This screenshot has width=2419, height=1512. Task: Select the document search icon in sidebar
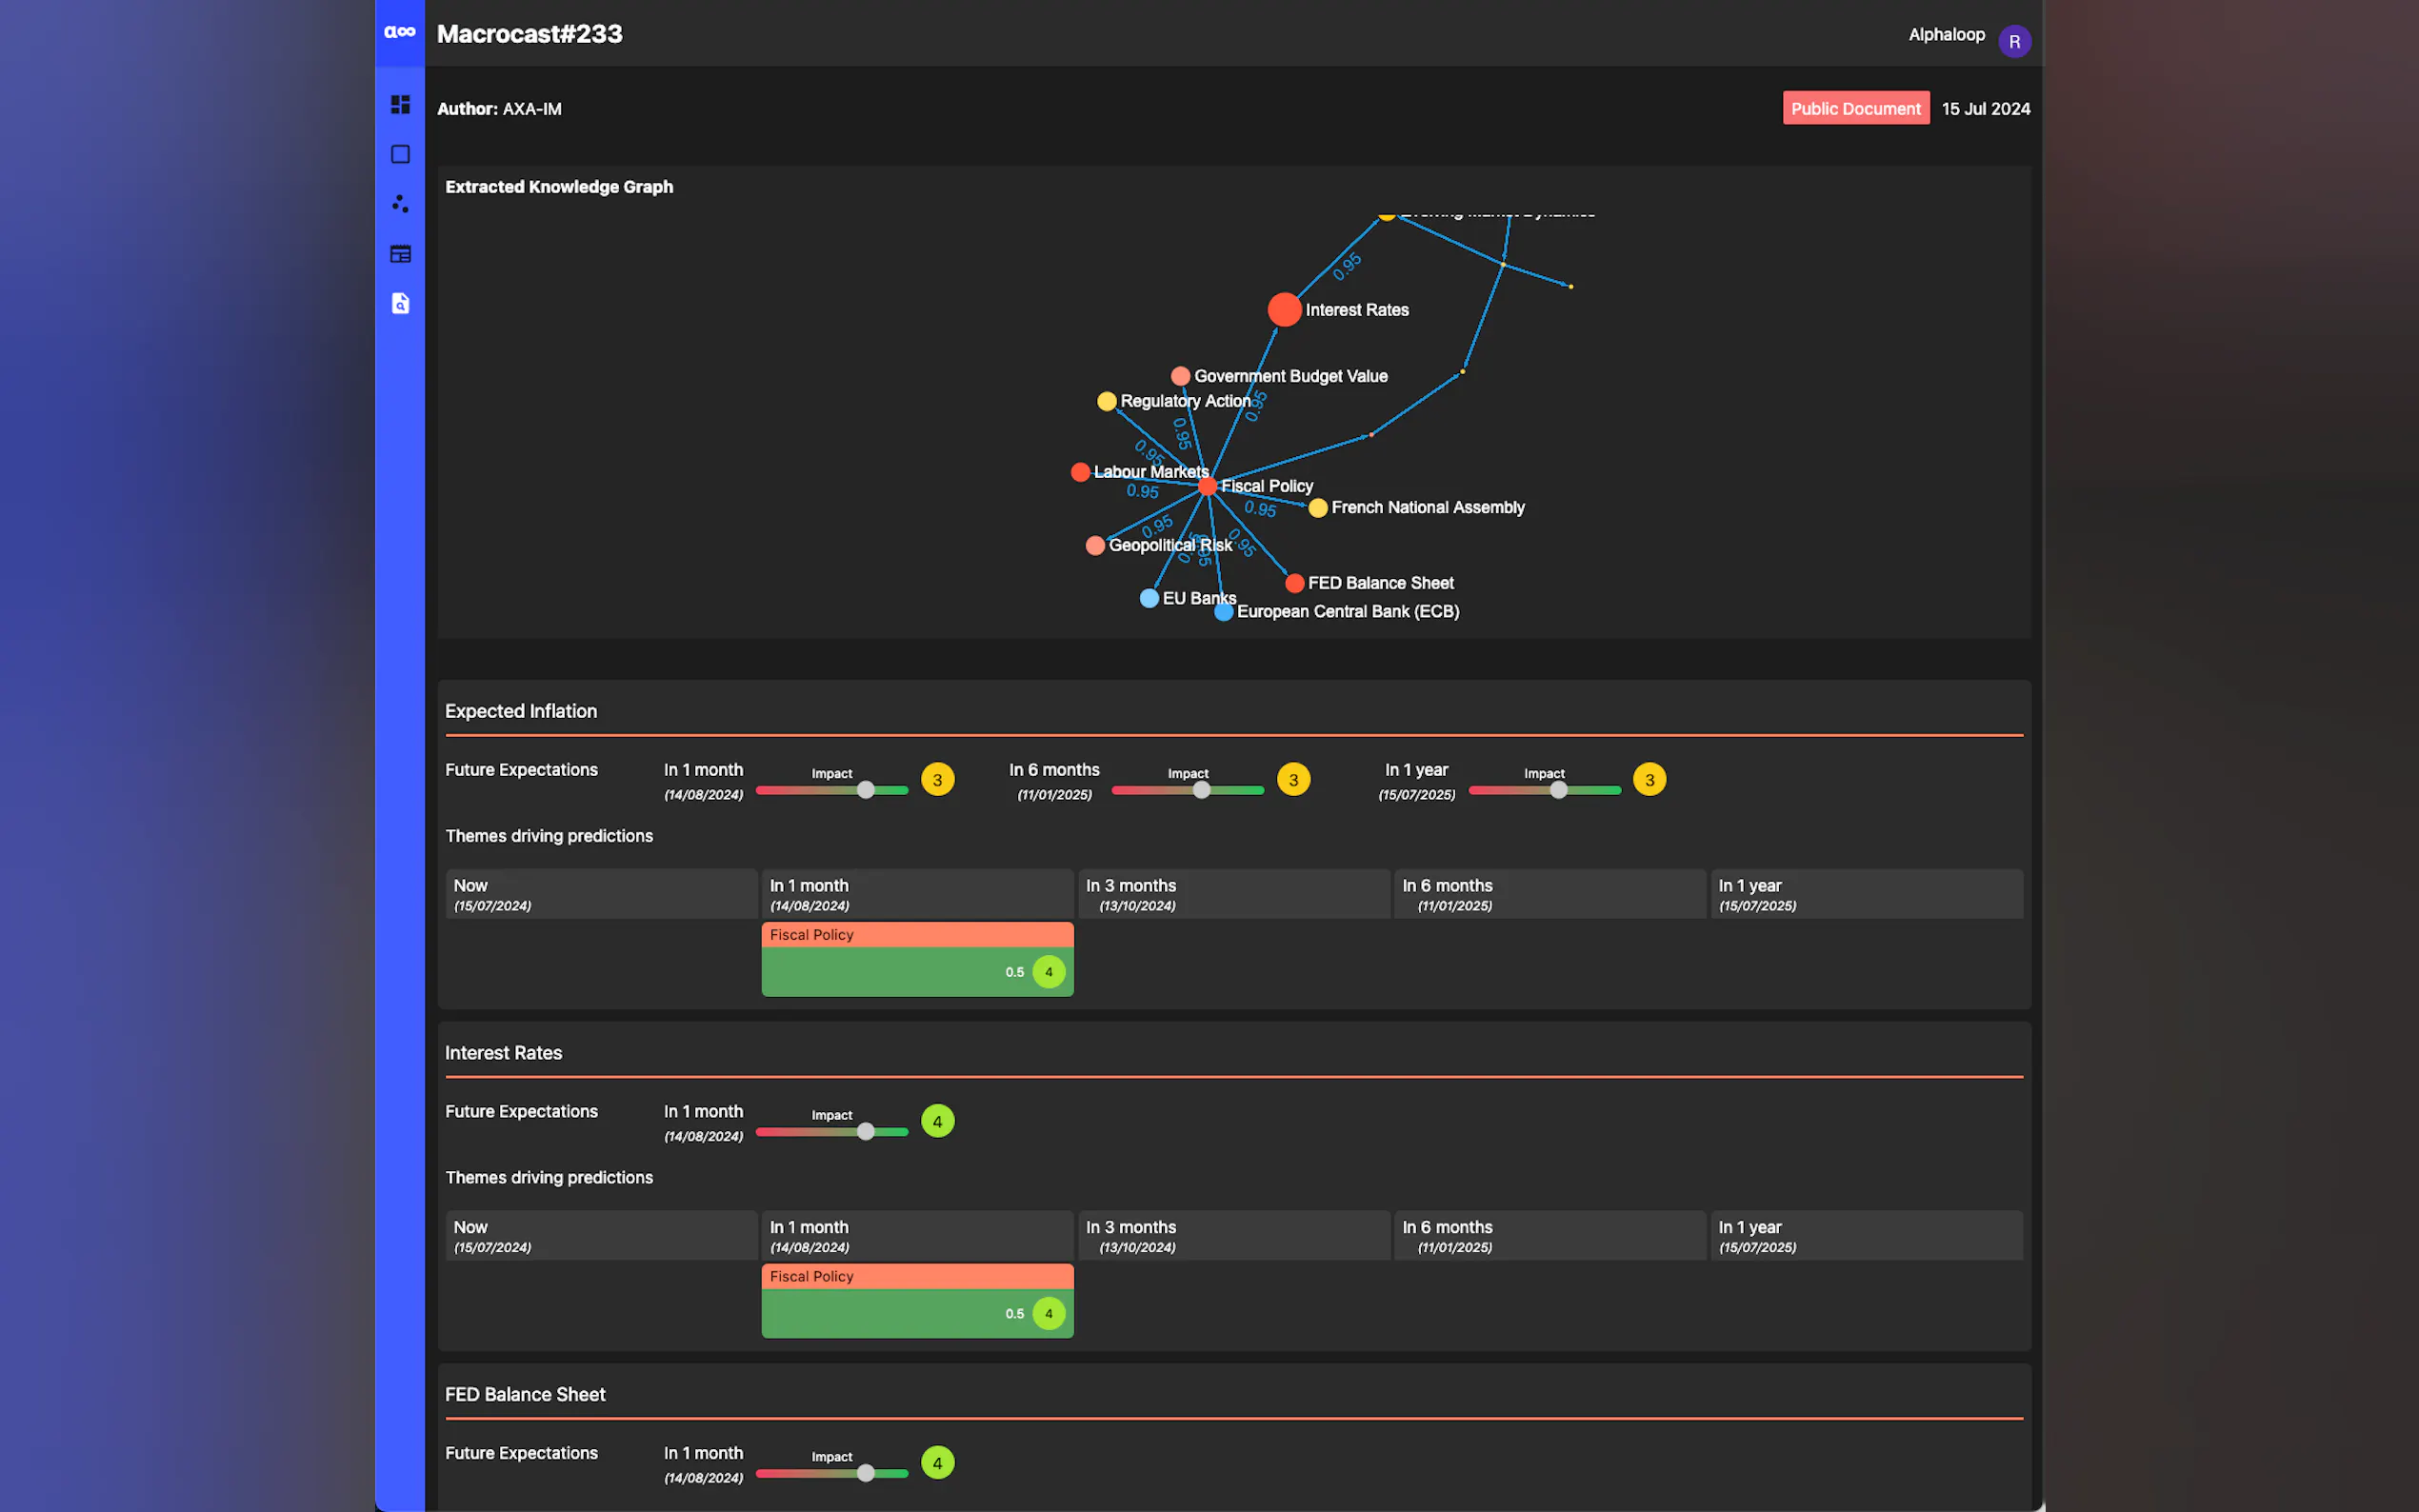click(x=400, y=303)
